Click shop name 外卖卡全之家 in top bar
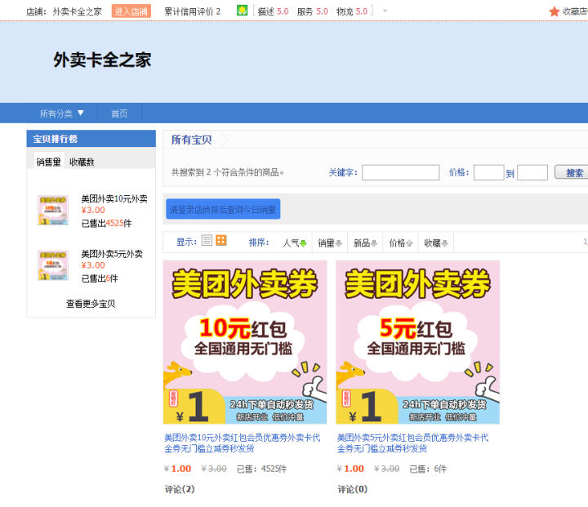 coord(78,11)
